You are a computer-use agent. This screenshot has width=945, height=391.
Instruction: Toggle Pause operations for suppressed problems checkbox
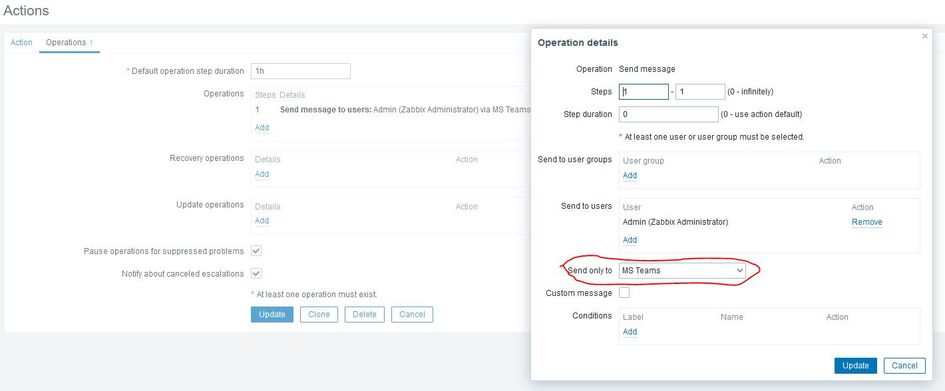(256, 251)
